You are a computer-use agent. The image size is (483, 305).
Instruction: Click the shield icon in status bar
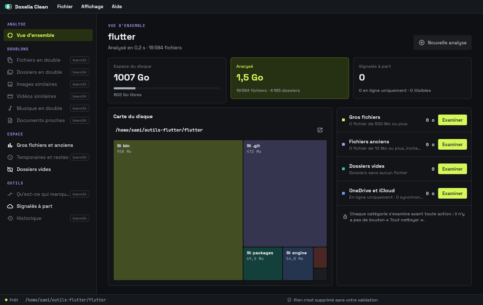[289, 300]
